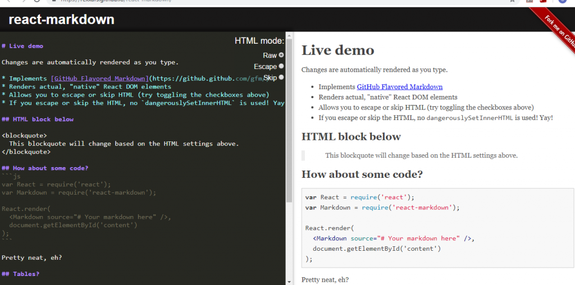The height and width of the screenshot is (285, 575).
Task: Click '## Tables?' line in the editor
Action: 20,274
